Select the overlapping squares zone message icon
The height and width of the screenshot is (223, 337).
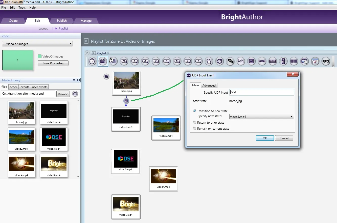click(x=241, y=61)
